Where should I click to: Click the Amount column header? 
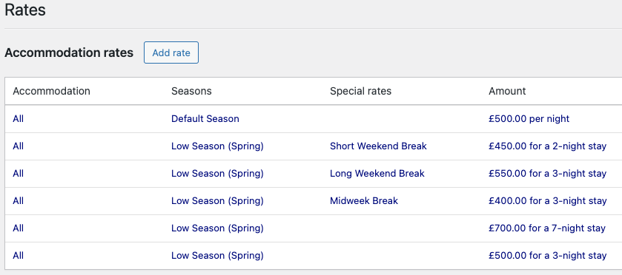coord(507,91)
